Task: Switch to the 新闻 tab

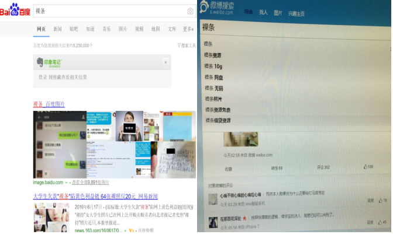Action: coord(57,29)
